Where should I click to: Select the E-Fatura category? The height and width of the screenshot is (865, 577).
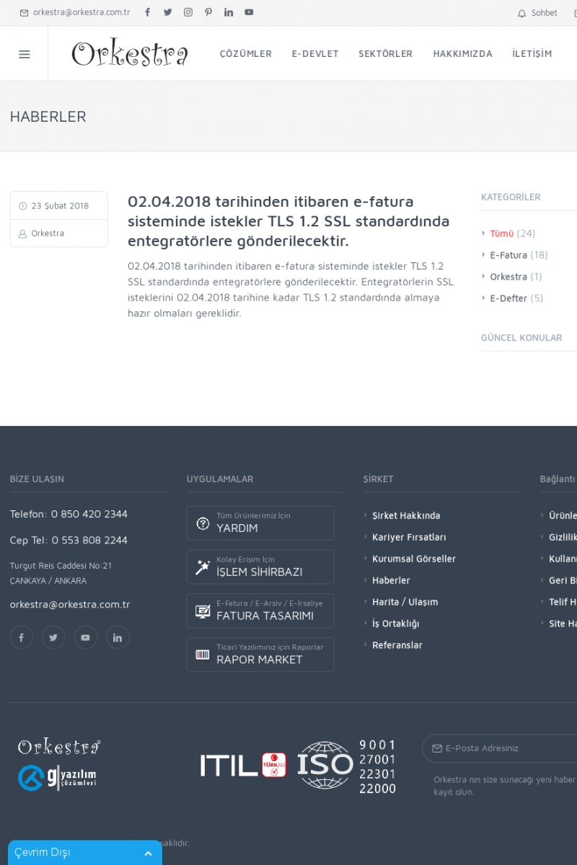[x=508, y=255]
